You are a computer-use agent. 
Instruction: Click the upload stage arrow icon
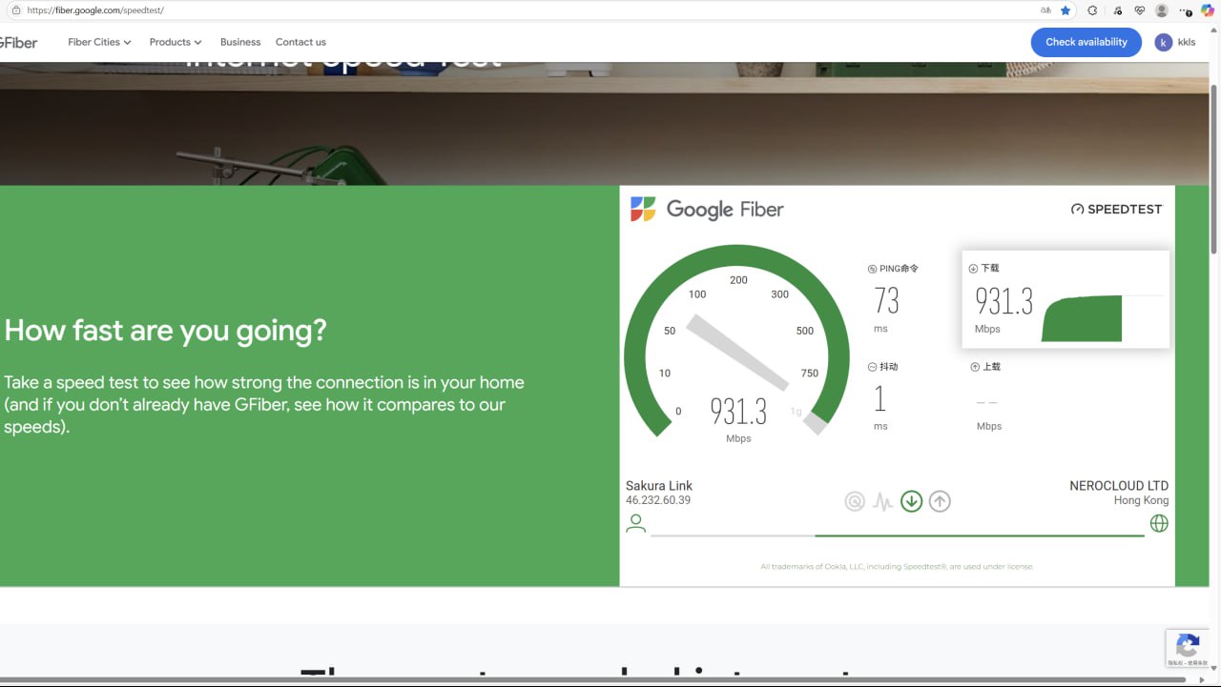point(940,501)
